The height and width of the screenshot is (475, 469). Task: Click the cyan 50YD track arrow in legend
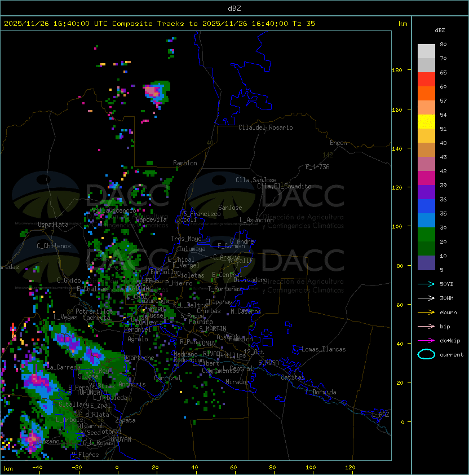pyautogui.click(x=426, y=284)
